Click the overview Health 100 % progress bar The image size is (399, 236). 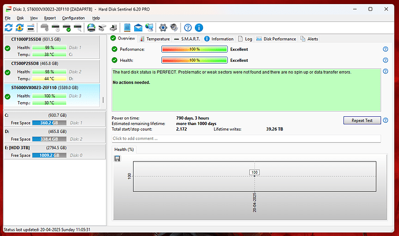pos(194,60)
